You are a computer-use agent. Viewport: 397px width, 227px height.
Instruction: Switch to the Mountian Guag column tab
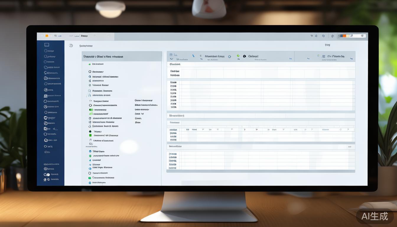[x=214, y=56]
